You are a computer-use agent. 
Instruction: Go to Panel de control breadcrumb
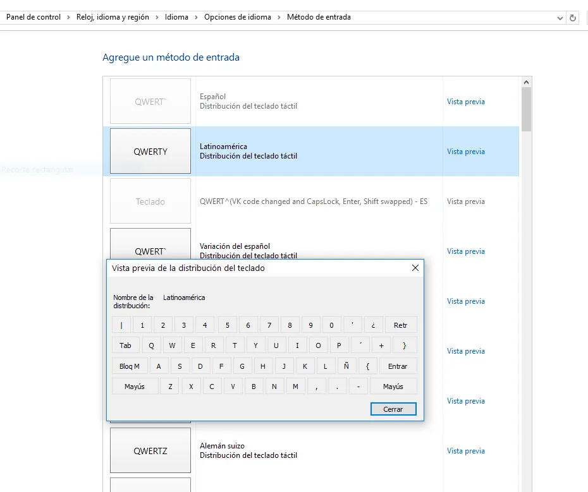[x=34, y=17]
